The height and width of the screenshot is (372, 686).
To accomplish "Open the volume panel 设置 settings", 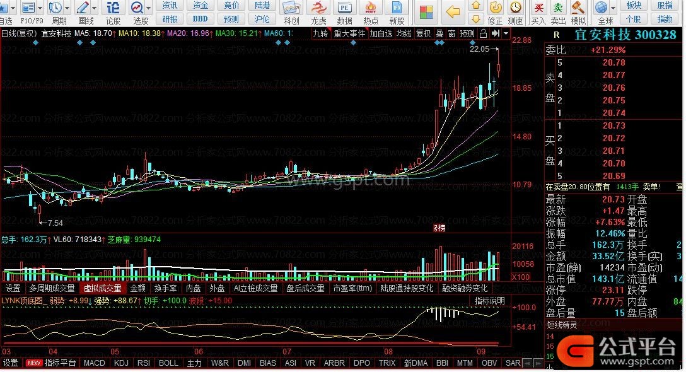I will point(13,288).
